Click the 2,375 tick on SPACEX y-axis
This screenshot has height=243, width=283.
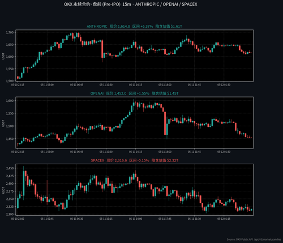10,191
